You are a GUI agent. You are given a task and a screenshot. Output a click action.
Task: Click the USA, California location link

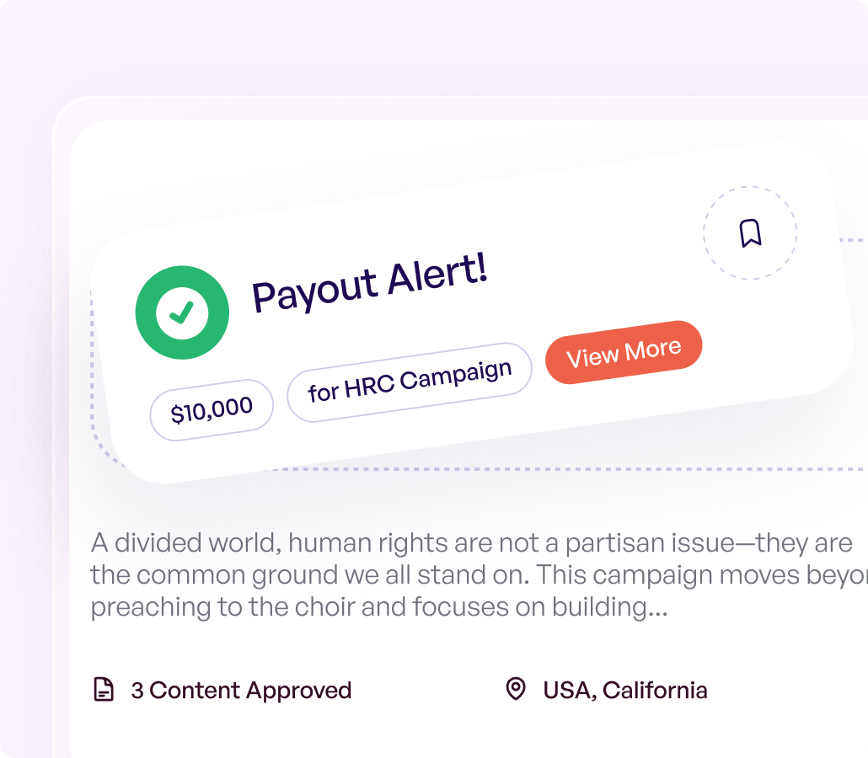[x=624, y=690]
